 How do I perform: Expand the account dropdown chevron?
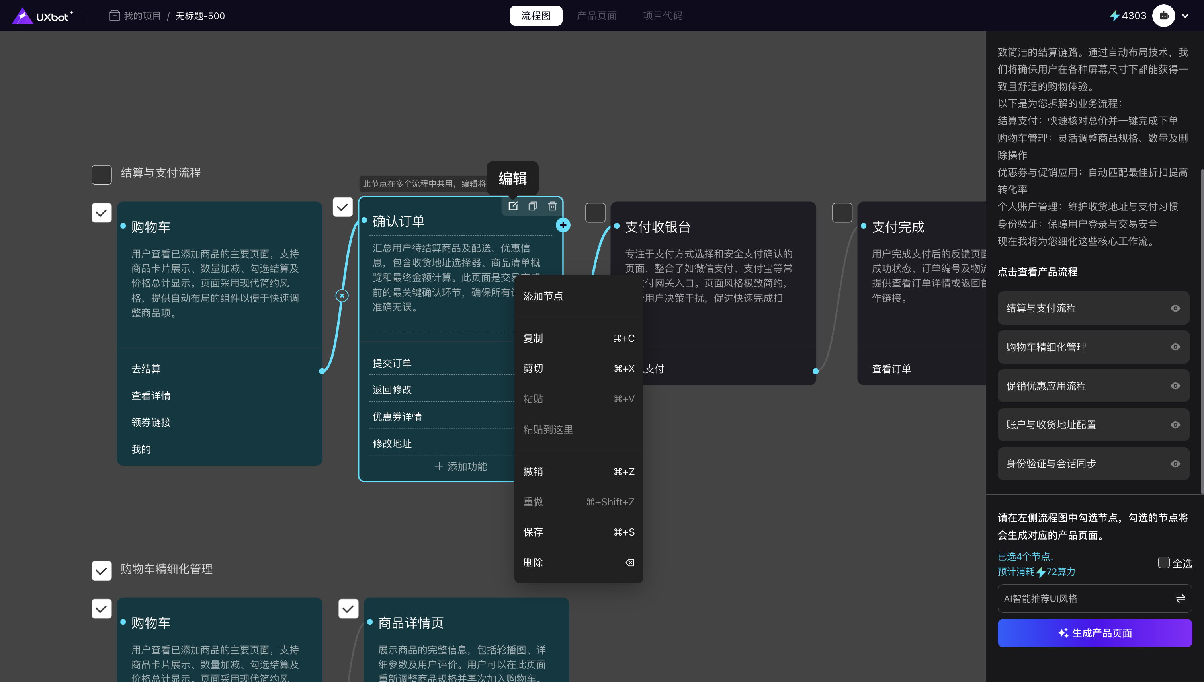(1185, 16)
